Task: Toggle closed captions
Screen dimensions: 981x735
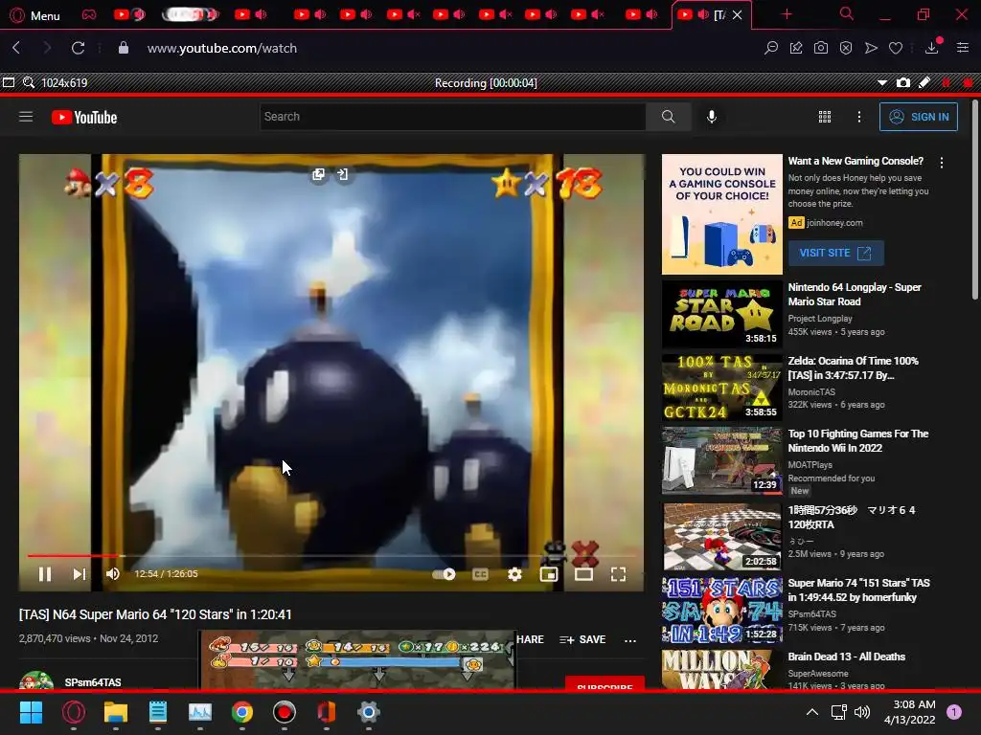Action: point(480,574)
